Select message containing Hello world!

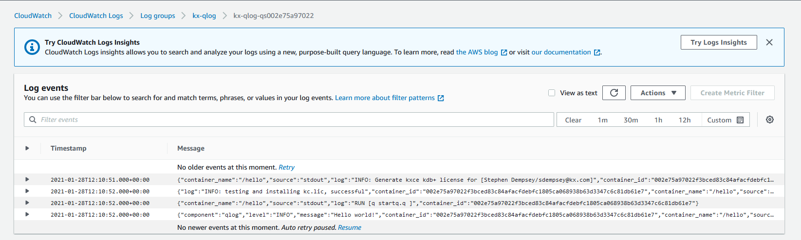[x=475, y=214]
